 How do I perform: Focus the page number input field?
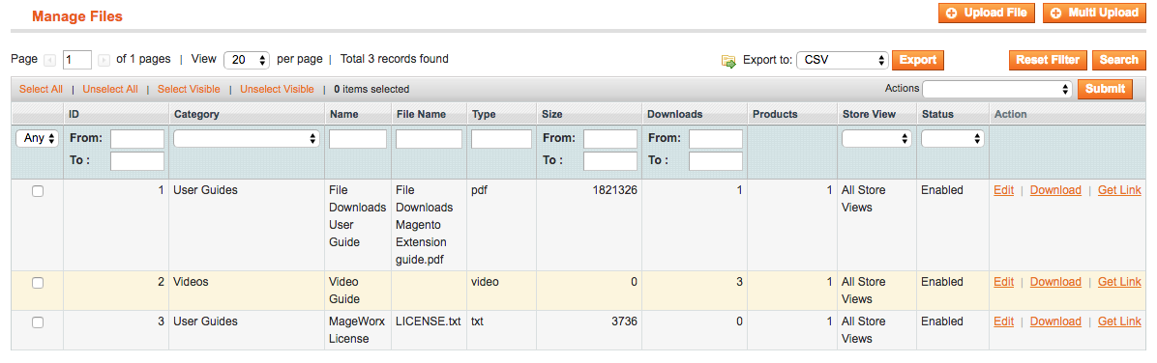pyautogui.click(x=77, y=60)
